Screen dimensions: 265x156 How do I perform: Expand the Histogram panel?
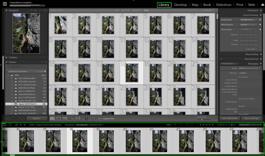point(261,10)
